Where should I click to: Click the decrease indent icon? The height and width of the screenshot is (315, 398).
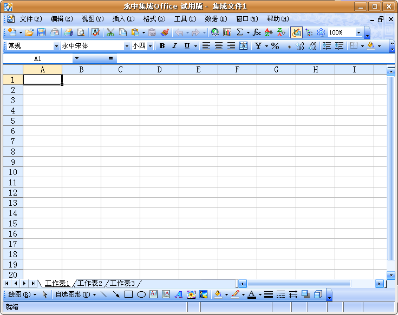coord(327,46)
